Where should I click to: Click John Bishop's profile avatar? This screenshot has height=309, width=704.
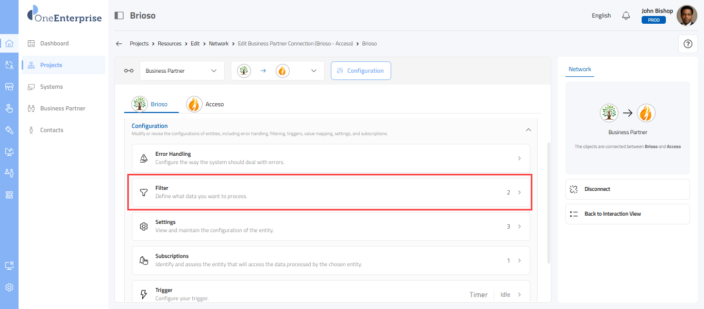(x=686, y=15)
